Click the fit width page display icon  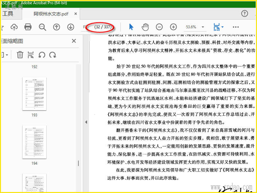click(x=217, y=27)
